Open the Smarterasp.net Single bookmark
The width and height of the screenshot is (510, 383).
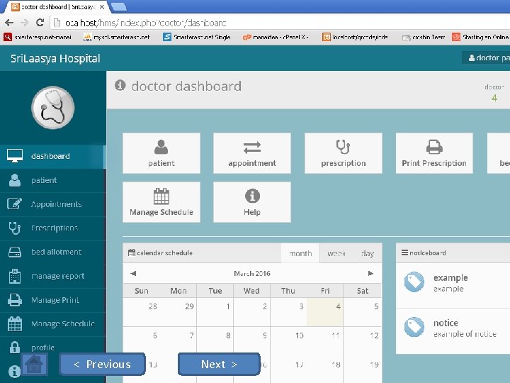click(197, 37)
